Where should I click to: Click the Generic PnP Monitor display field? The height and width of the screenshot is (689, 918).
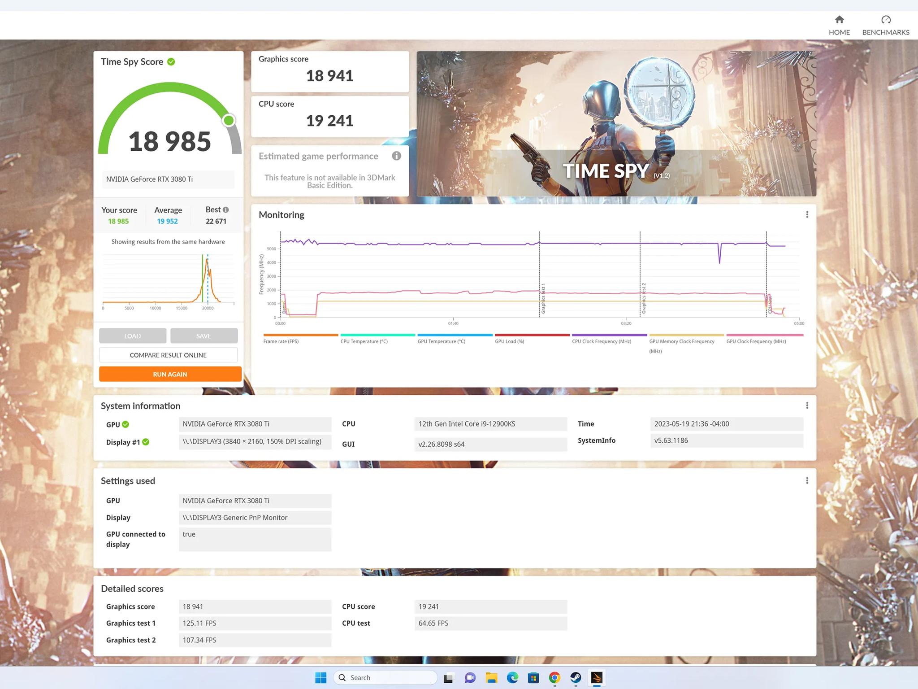point(255,518)
